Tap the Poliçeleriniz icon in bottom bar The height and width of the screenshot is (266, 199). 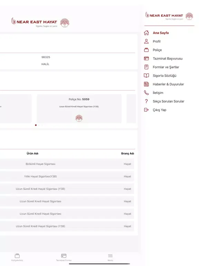click(17, 256)
